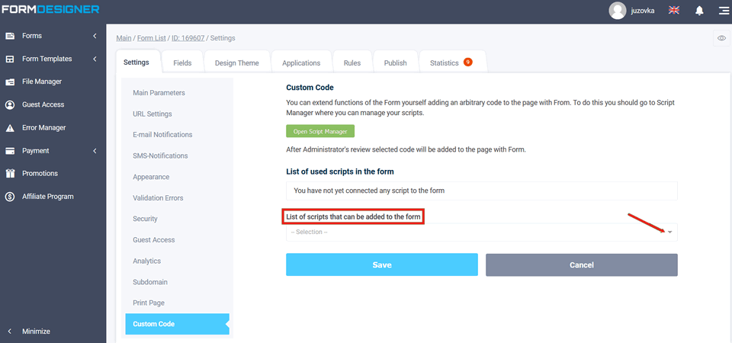Collapse sidebar with Minimize
This screenshot has width=732, height=343.
(30, 331)
